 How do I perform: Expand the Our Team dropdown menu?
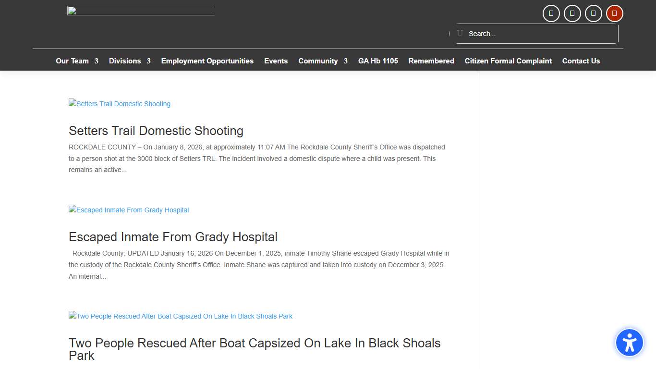[72, 61]
